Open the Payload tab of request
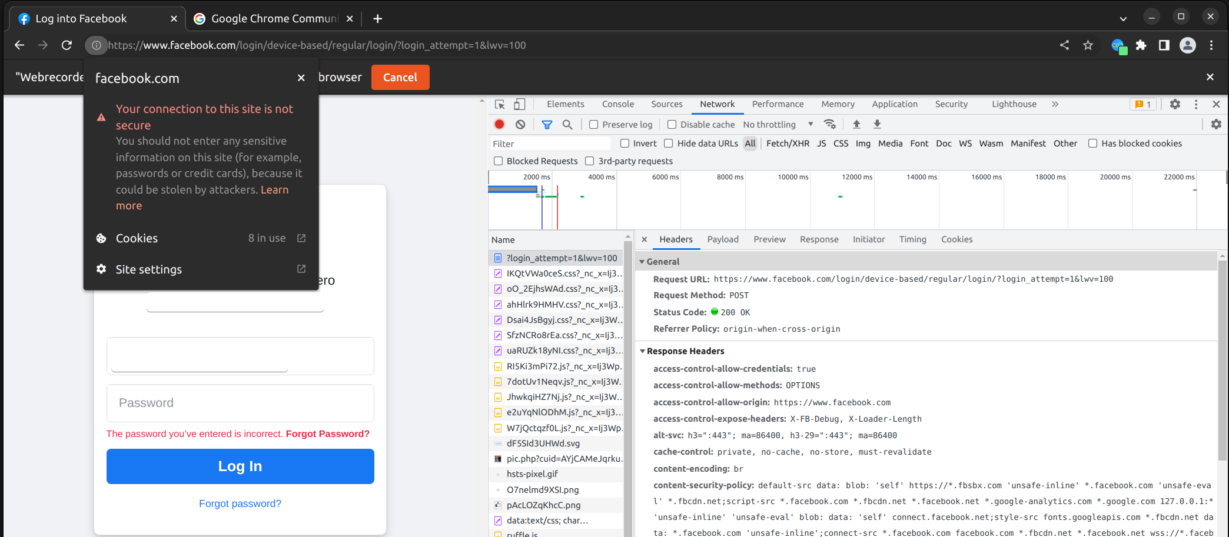 [723, 239]
